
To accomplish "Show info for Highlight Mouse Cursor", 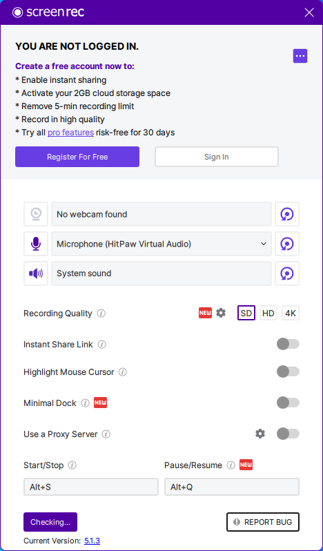I will tap(123, 371).
